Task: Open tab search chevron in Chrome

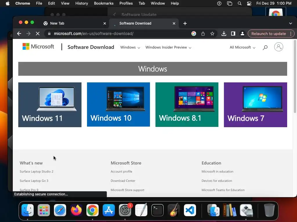Action: tap(291, 23)
